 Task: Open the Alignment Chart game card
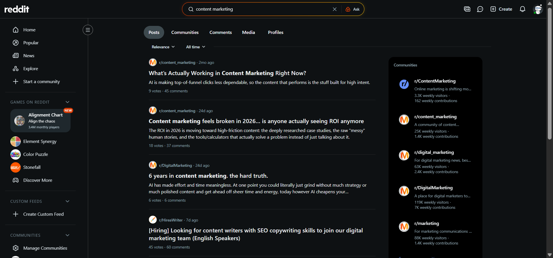pos(41,121)
